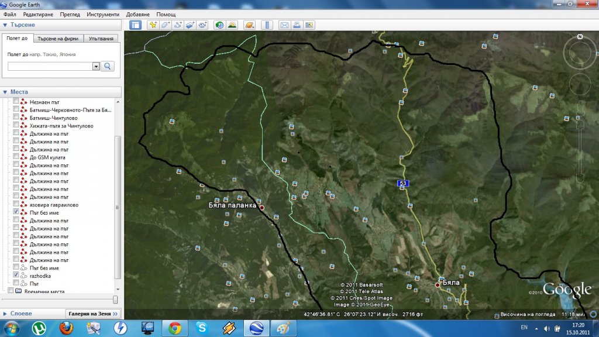Add an image overlay using toolbar icon
Screen dimensions: 599x337
(190, 25)
